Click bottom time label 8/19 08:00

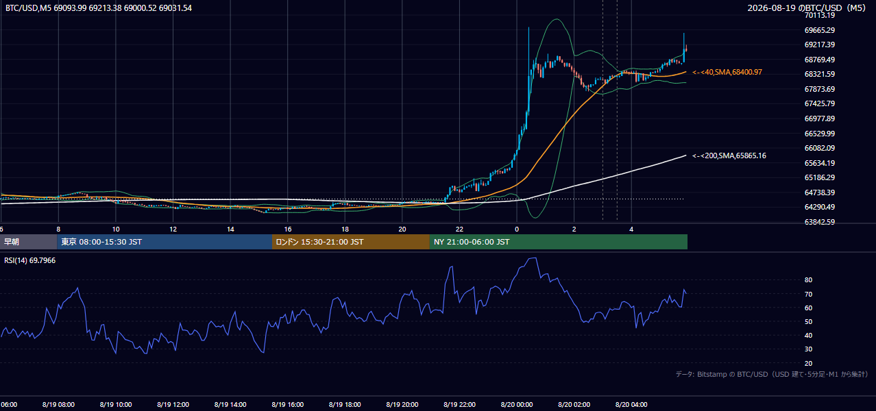[58, 405]
